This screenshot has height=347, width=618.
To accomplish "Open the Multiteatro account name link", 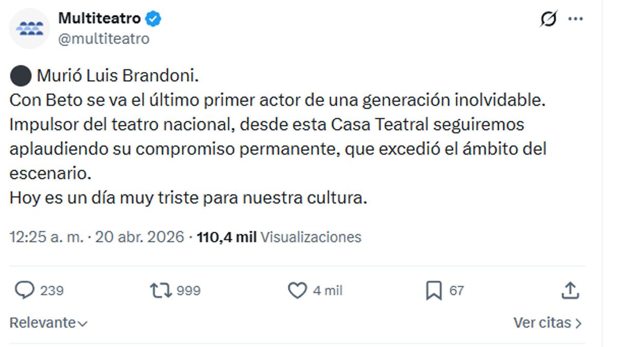I will 99,19.
